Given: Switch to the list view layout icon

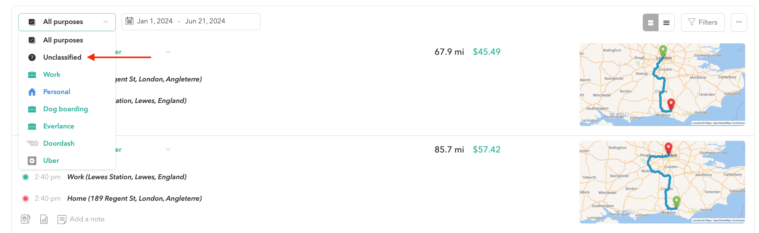Looking at the screenshot, I should pyautogui.click(x=666, y=22).
